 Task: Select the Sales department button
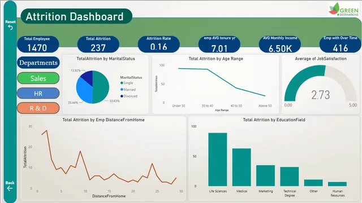pos(38,78)
